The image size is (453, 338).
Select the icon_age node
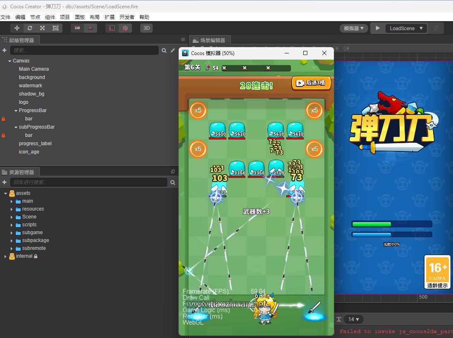(x=29, y=152)
